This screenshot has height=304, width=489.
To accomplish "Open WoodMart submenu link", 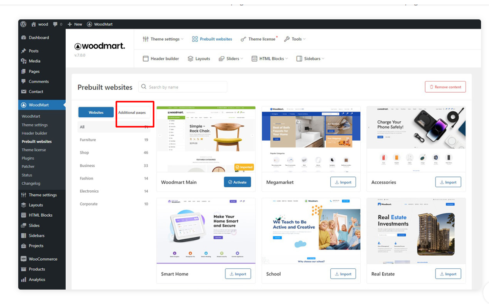I will (31, 116).
